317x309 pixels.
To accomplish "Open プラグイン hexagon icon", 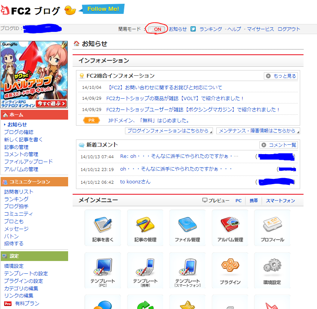I will pos(230,270).
